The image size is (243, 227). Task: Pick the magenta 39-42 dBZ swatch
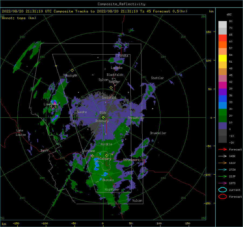(222, 85)
